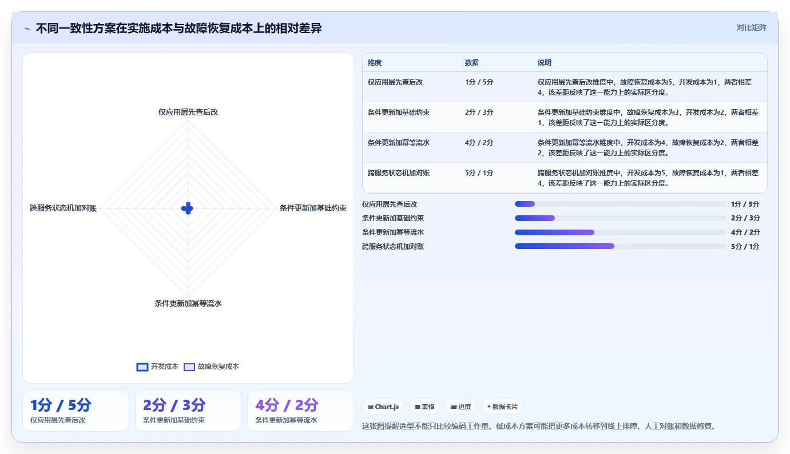790x454 pixels.
Task: Click the blue data point at radar center
Action: point(188,208)
